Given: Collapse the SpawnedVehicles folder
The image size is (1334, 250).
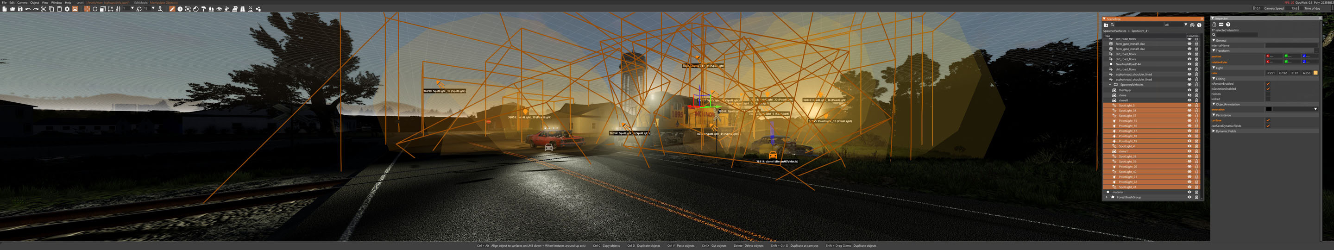Looking at the screenshot, I should point(1110,84).
